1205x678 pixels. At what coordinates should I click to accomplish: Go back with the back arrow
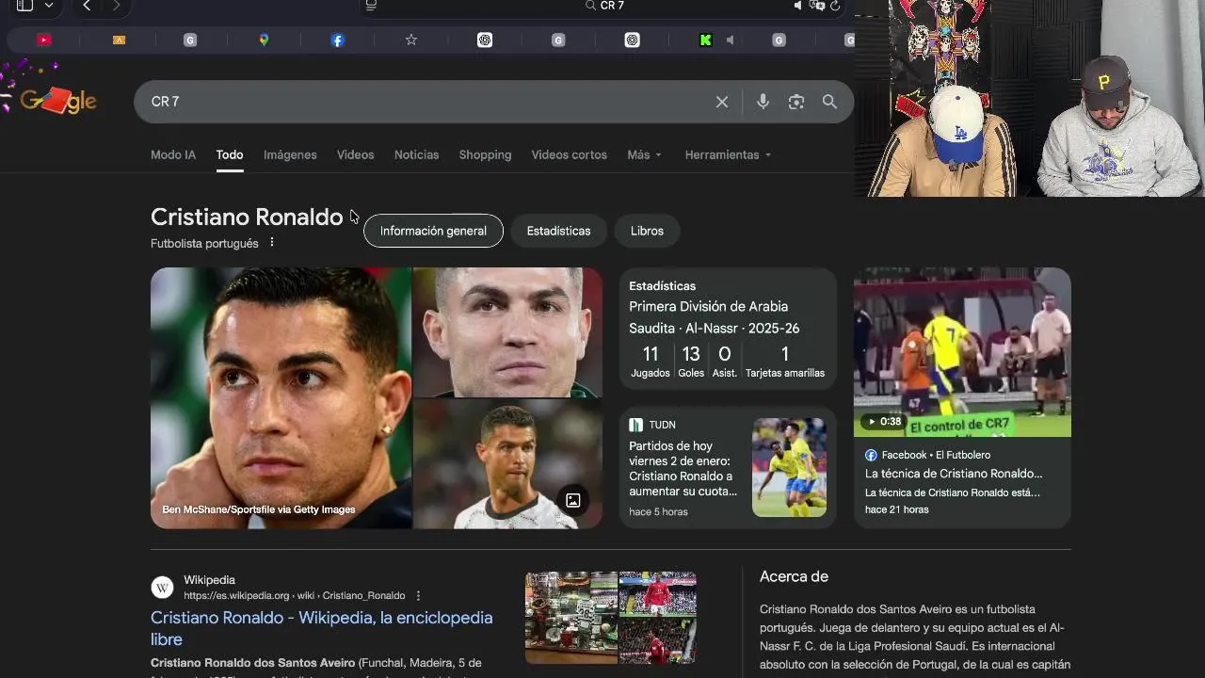[87, 6]
